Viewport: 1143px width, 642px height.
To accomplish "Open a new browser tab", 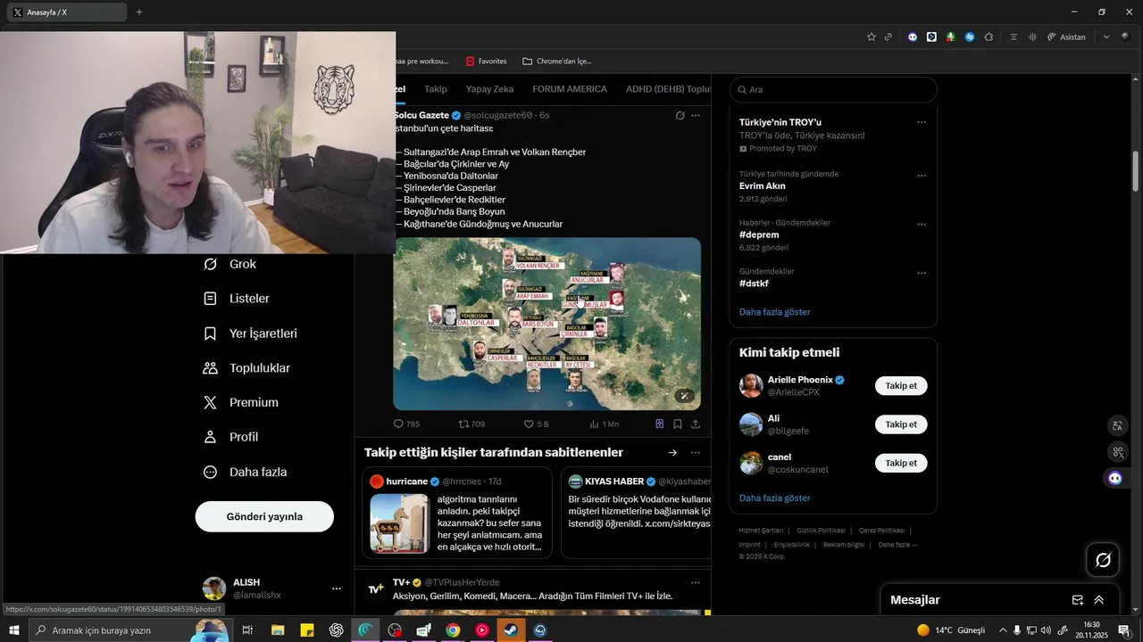I will pyautogui.click(x=139, y=12).
